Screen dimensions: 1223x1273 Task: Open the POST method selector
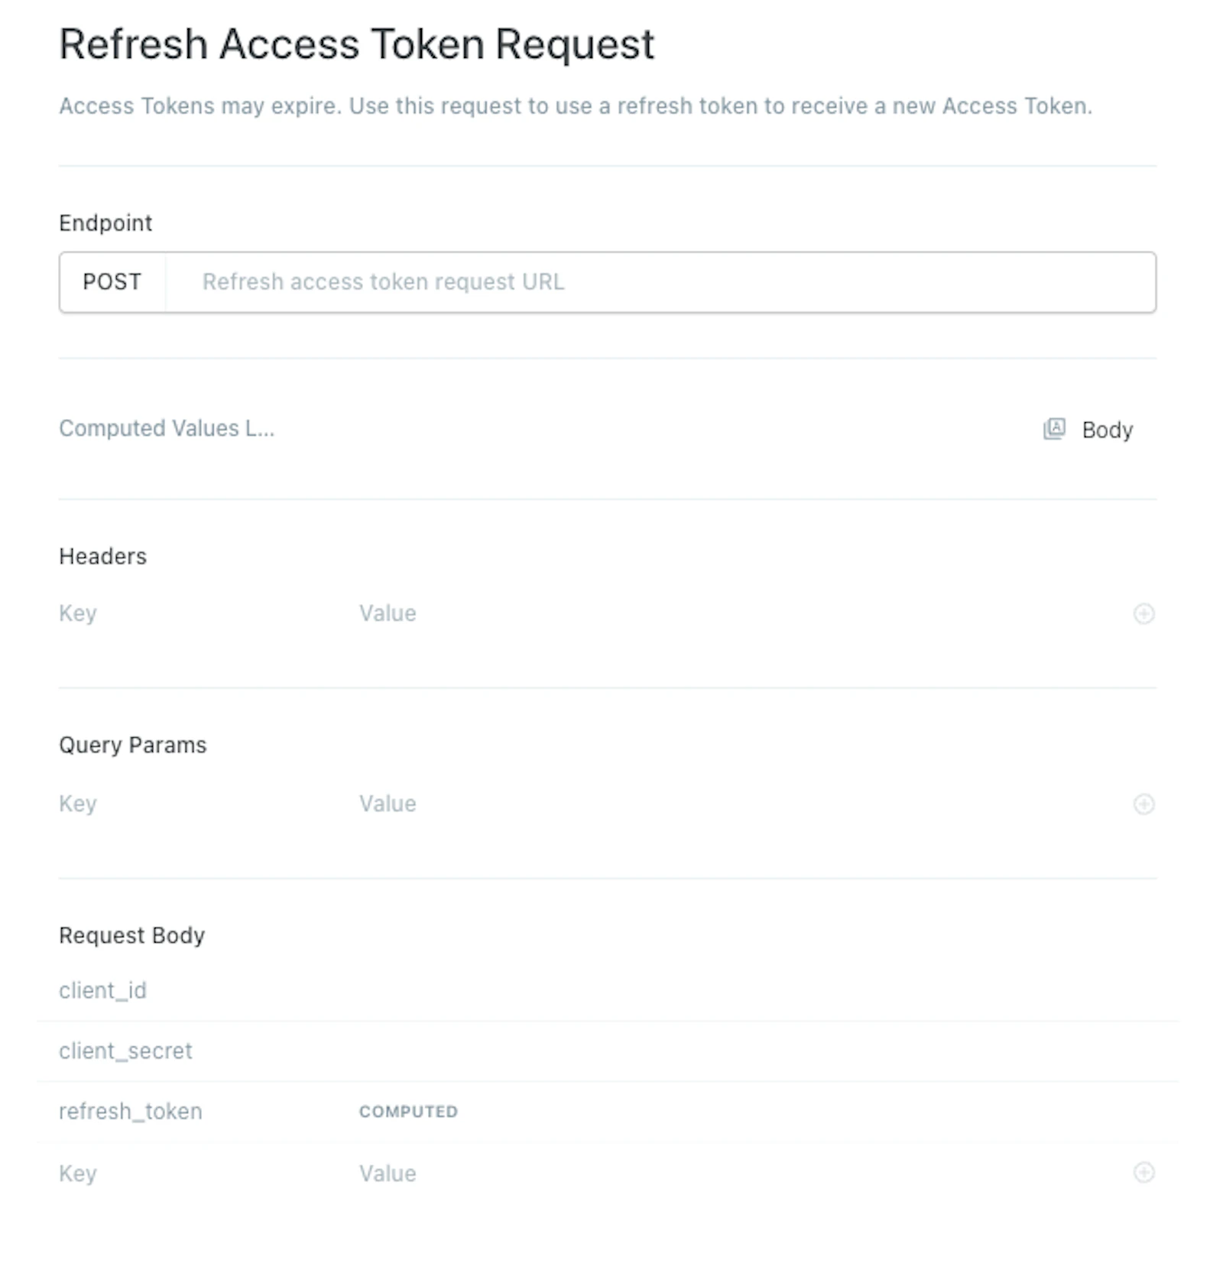click(112, 282)
